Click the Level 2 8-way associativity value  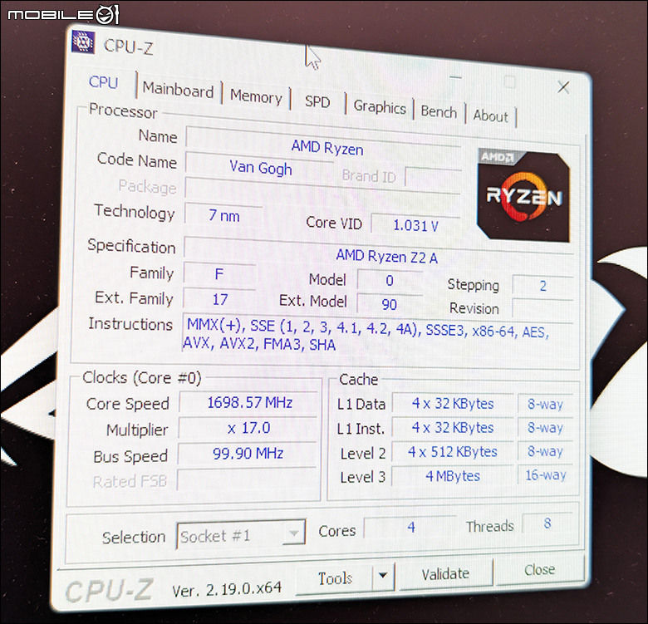click(546, 451)
